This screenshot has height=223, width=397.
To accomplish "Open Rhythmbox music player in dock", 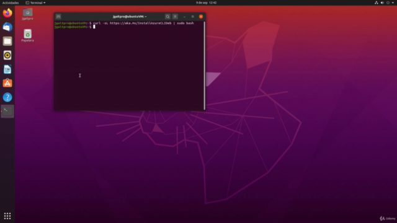I will point(7,55).
